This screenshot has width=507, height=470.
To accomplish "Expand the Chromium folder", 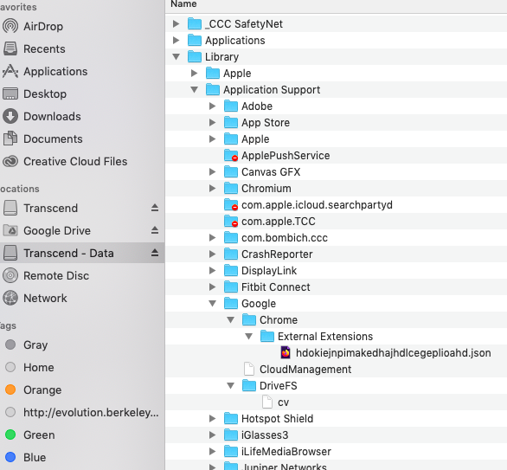I will (213, 188).
